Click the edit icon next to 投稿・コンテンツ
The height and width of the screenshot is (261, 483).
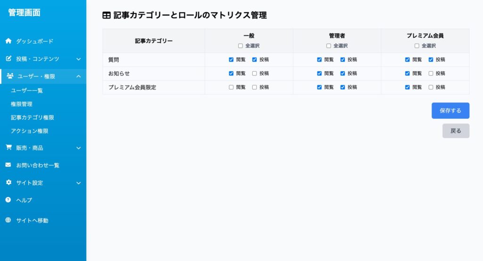tap(8, 58)
